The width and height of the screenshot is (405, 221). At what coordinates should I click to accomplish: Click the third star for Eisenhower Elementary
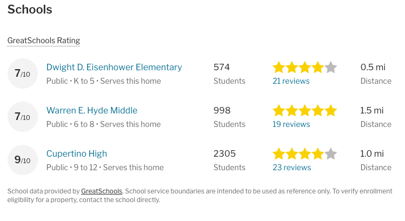coord(305,68)
